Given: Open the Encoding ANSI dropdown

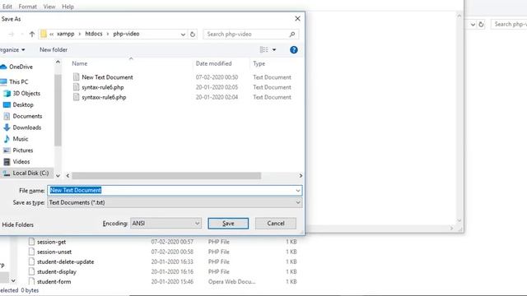Looking at the screenshot, I should [197, 224].
